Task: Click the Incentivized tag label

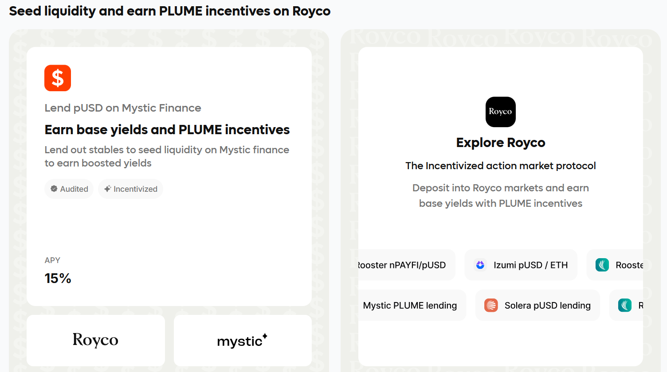Action: [135, 189]
